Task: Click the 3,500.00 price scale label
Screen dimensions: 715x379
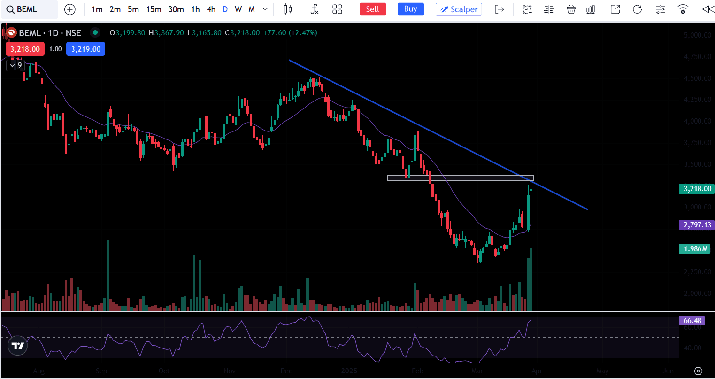Action: (698, 164)
